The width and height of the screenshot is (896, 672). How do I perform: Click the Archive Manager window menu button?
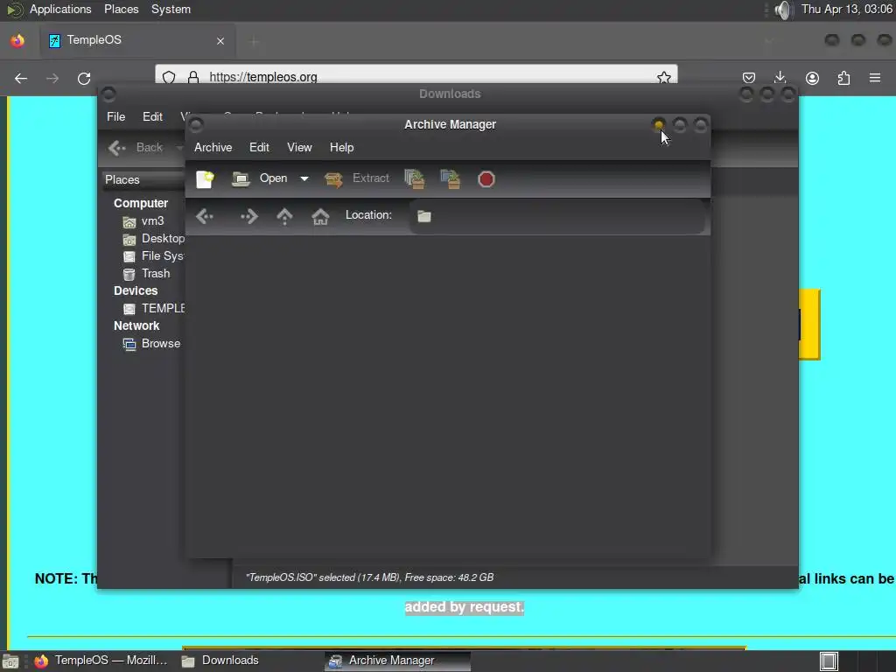(x=196, y=124)
